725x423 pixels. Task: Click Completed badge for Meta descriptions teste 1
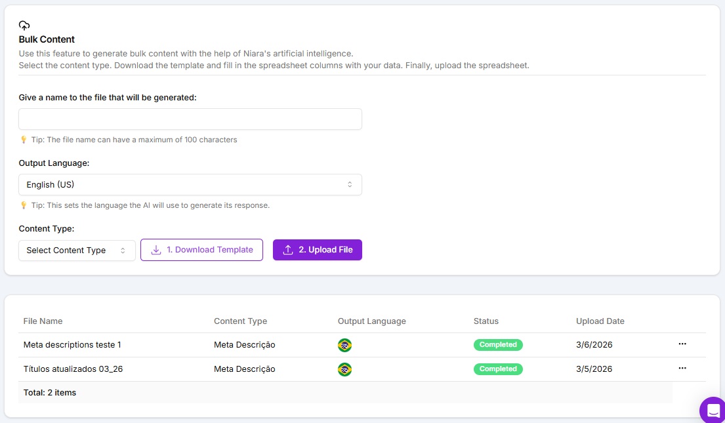pos(498,345)
